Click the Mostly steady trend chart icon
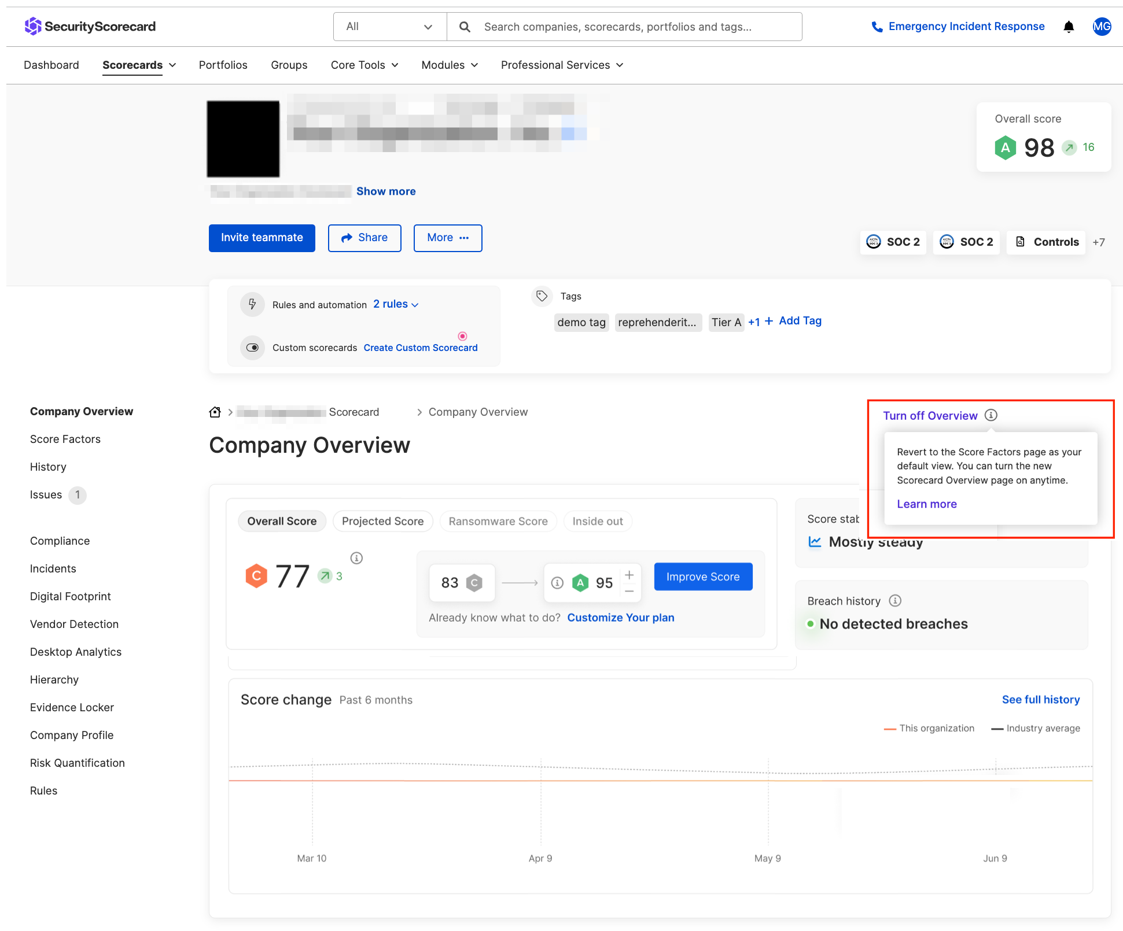 coord(815,542)
